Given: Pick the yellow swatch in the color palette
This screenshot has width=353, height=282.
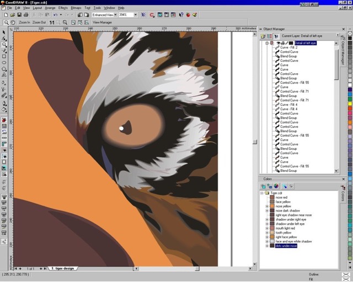Looking at the screenshot, I should (x=350, y=104).
